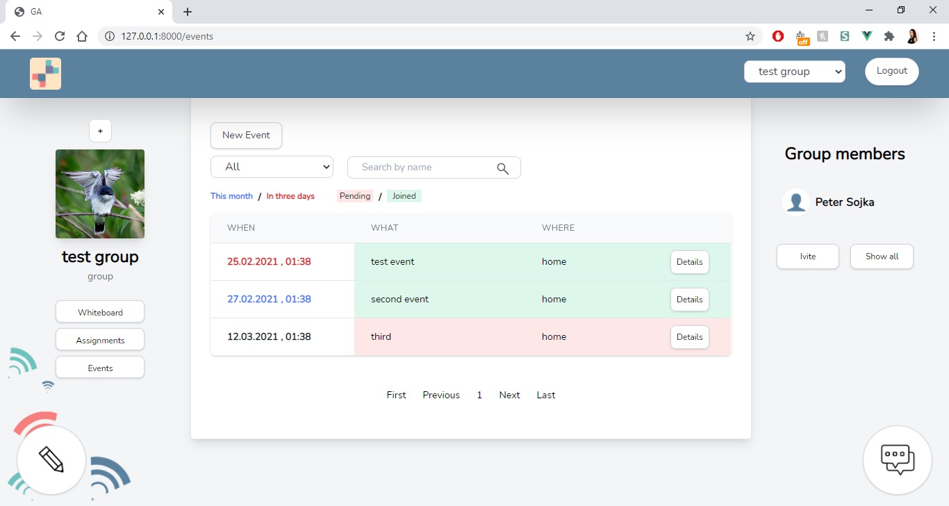The width and height of the screenshot is (949, 506).
Task: Bookmark page with star icon
Action: click(750, 36)
